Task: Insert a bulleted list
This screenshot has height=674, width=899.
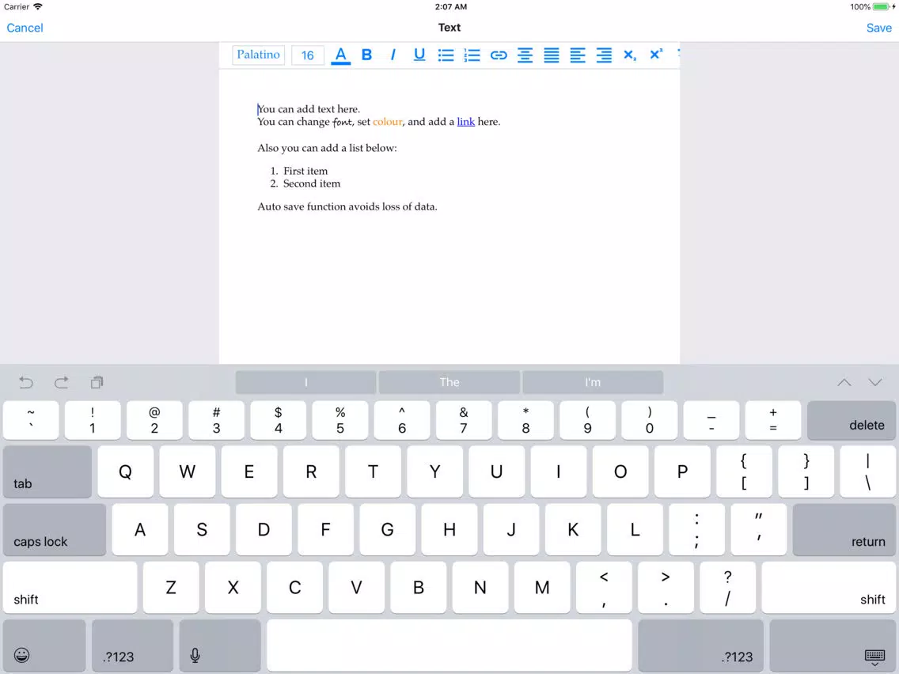Action: pos(446,55)
